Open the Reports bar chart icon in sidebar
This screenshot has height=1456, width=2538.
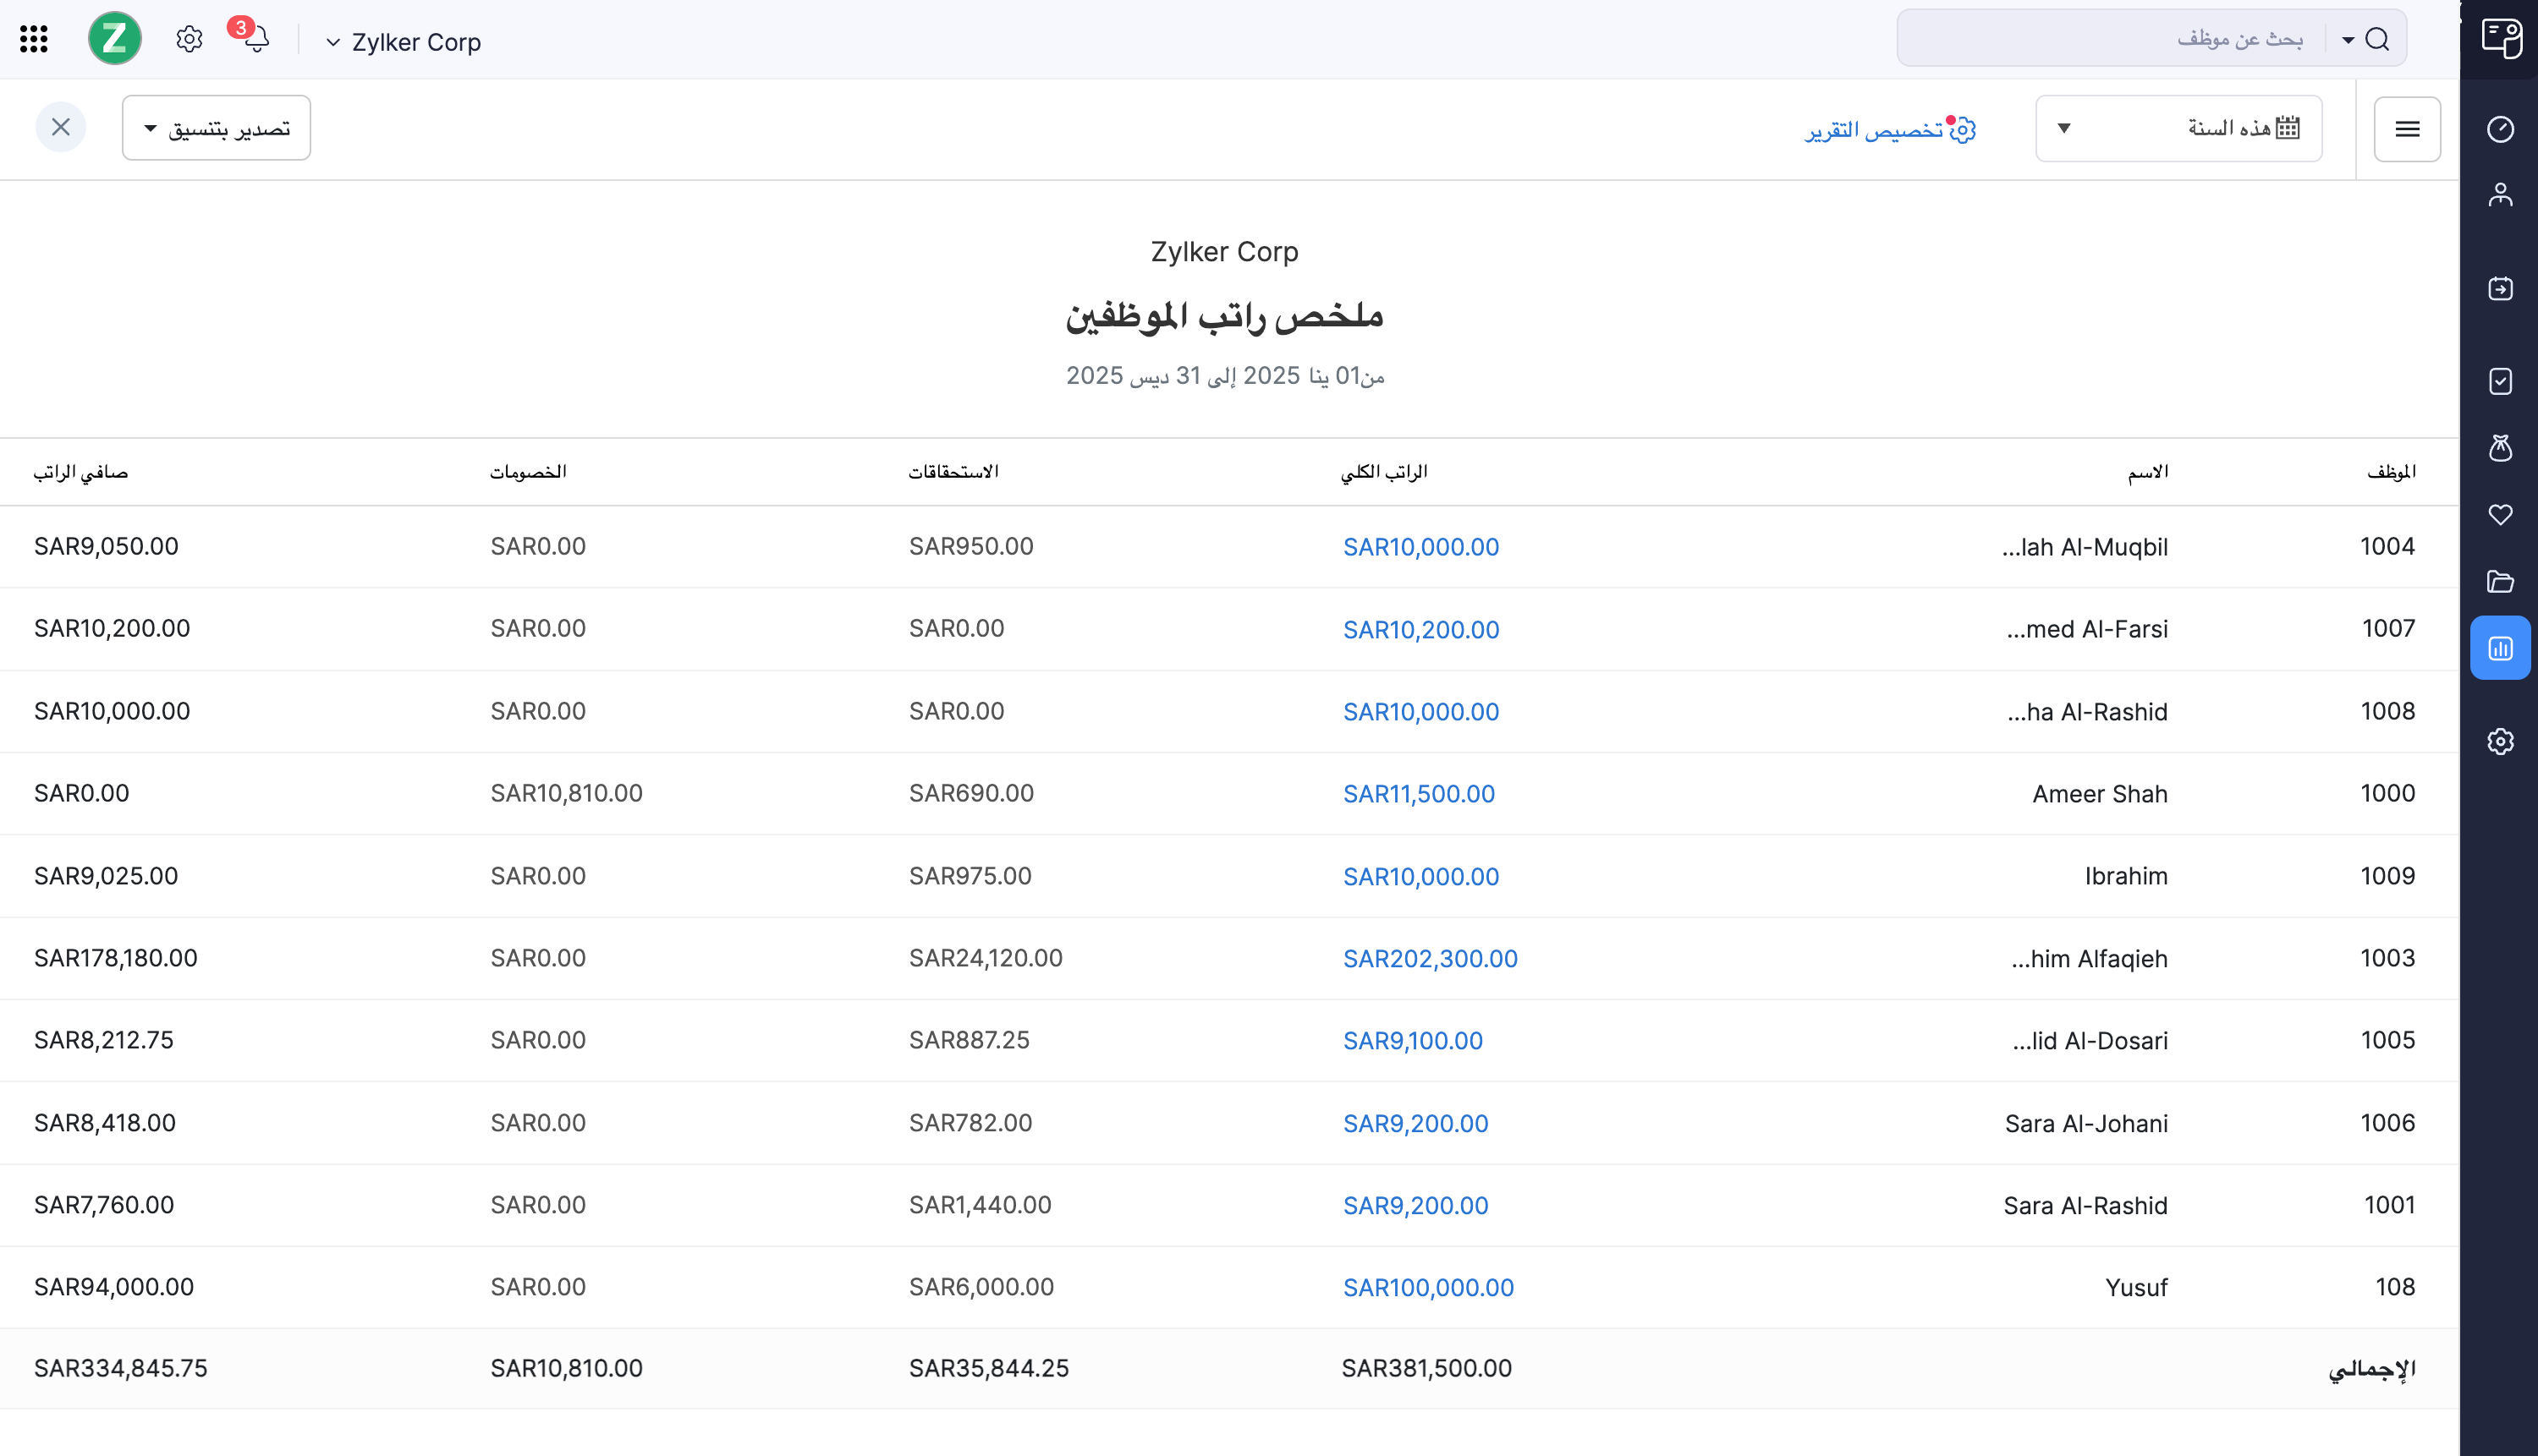tap(2501, 647)
